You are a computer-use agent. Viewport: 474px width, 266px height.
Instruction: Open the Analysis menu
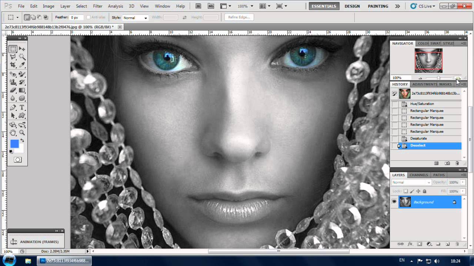tap(116, 6)
